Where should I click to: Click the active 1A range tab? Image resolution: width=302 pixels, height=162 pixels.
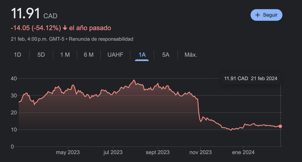[142, 55]
